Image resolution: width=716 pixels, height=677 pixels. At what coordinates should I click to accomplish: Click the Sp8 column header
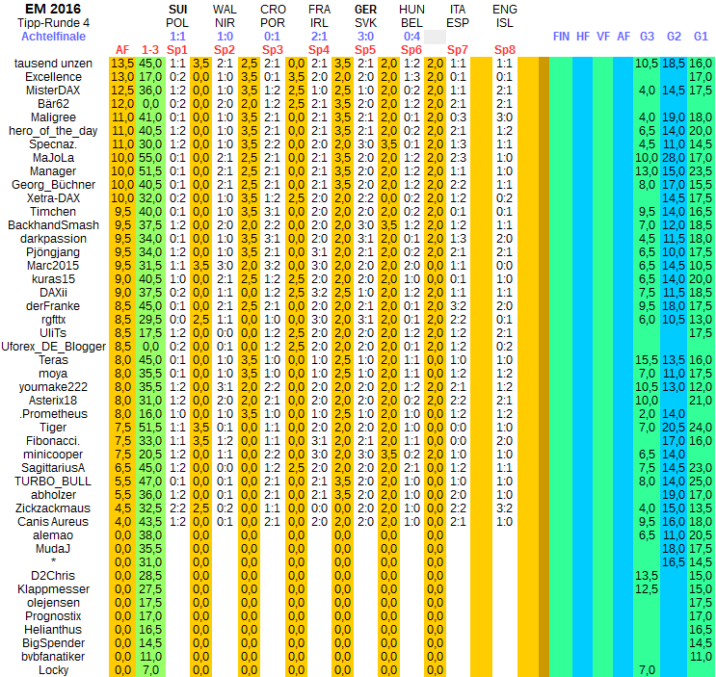504,49
